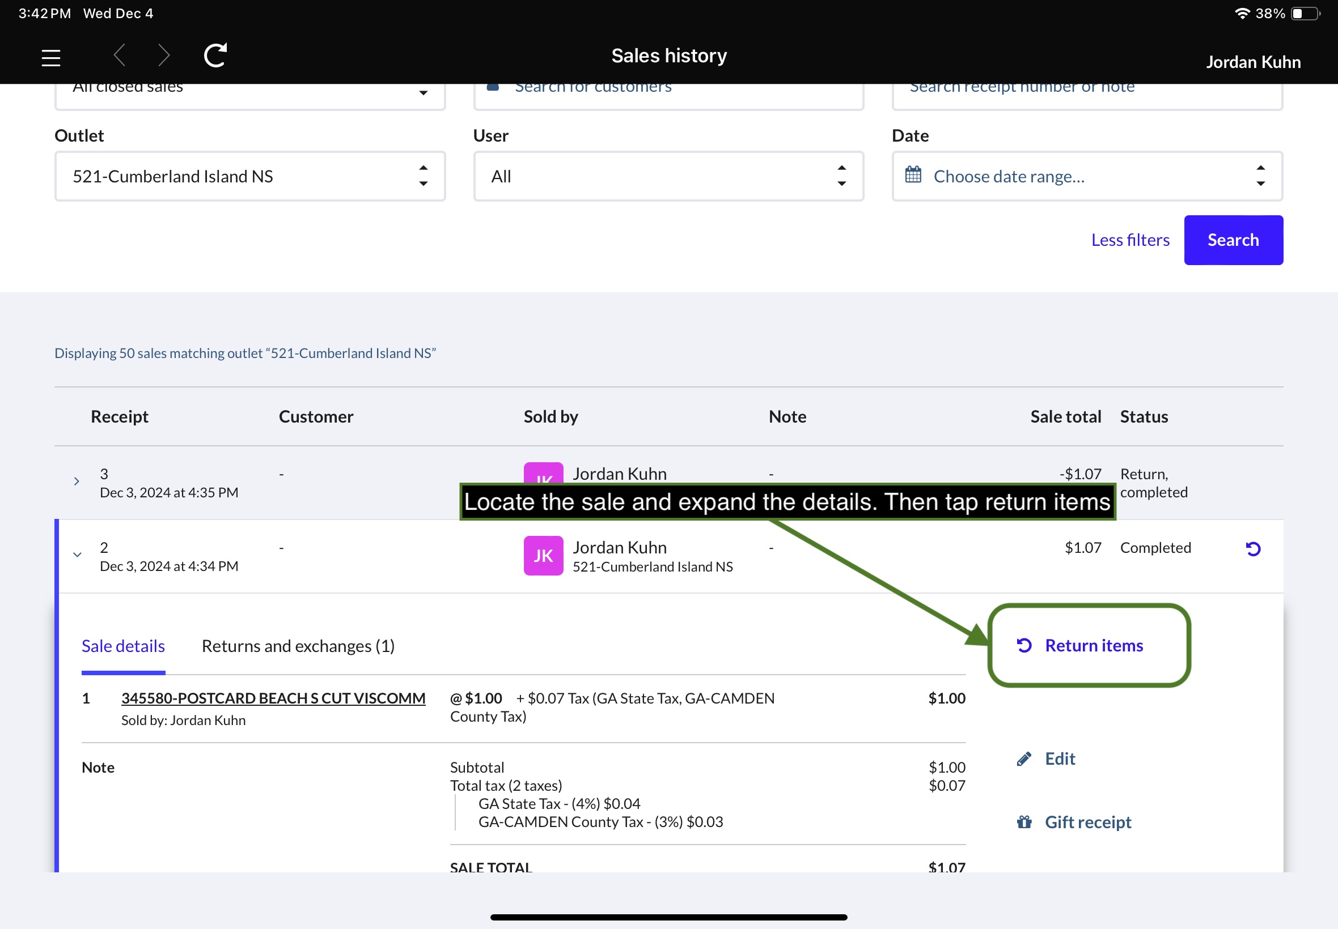The image size is (1338, 929).
Task: Tap the -$1.07 sale total
Action: click(x=1080, y=474)
